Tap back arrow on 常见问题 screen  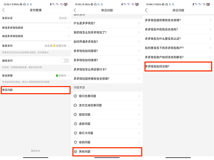coord(75,10)
